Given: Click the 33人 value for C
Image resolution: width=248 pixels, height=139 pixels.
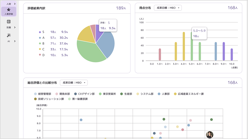Looking at the screenshot, I should point(53,49).
